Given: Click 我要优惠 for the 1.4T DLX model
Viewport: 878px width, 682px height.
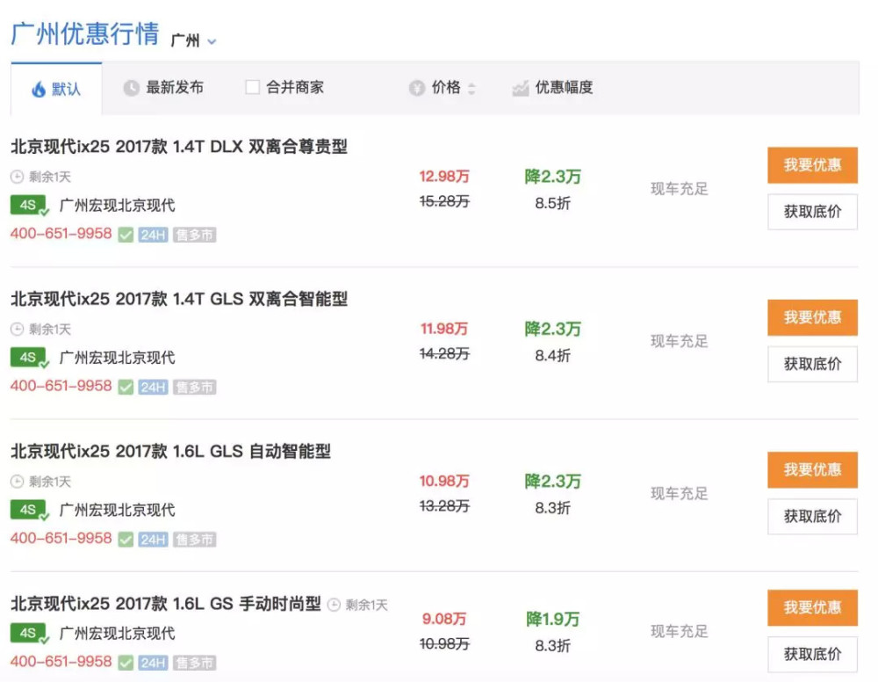Looking at the screenshot, I should 812,165.
